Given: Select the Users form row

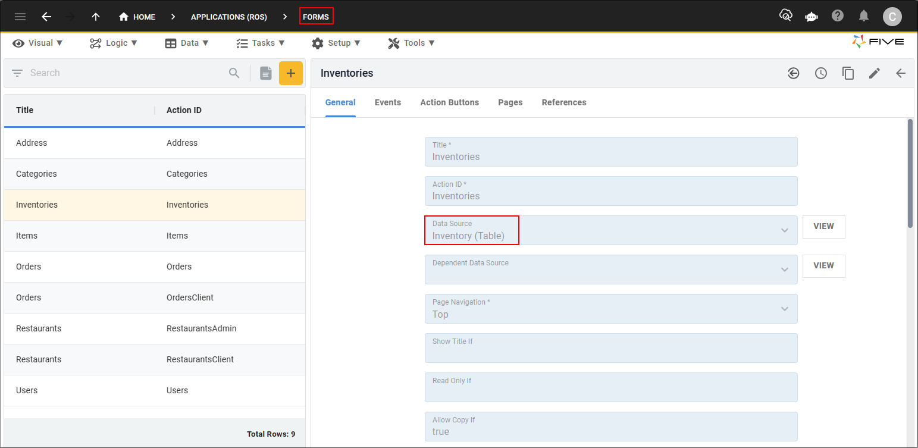Looking at the screenshot, I should click(155, 390).
